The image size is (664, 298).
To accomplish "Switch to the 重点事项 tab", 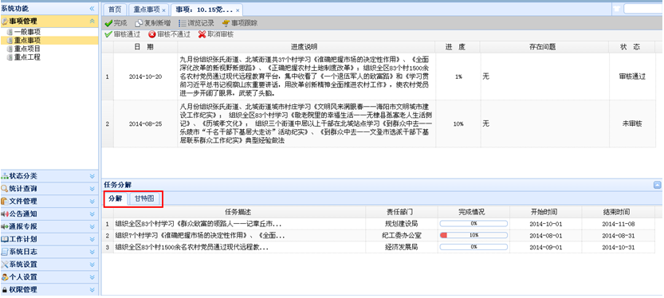I will [147, 10].
